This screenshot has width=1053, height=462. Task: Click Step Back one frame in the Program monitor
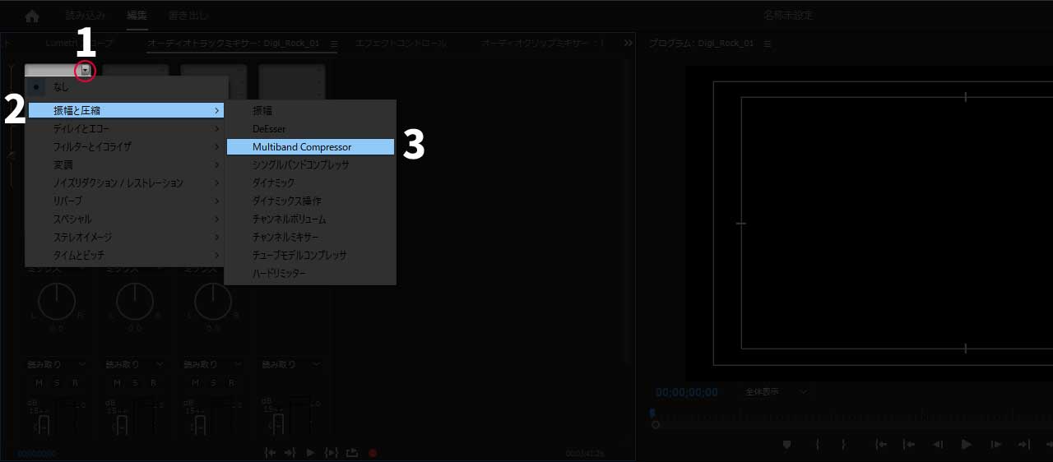(x=937, y=445)
